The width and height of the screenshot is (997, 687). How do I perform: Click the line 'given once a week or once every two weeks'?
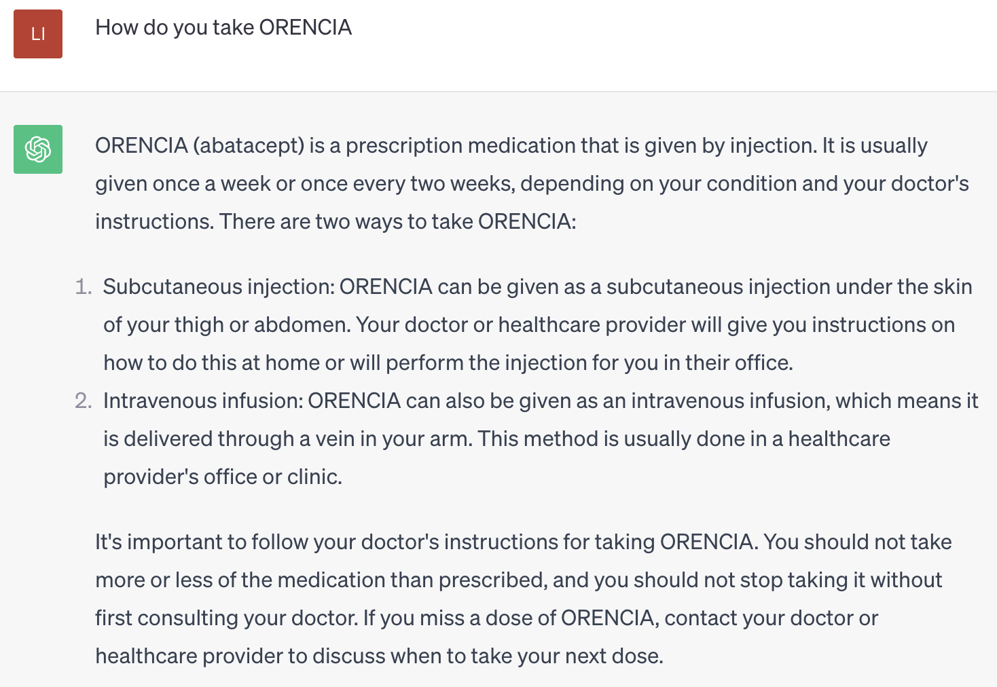(x=532, y=183)
